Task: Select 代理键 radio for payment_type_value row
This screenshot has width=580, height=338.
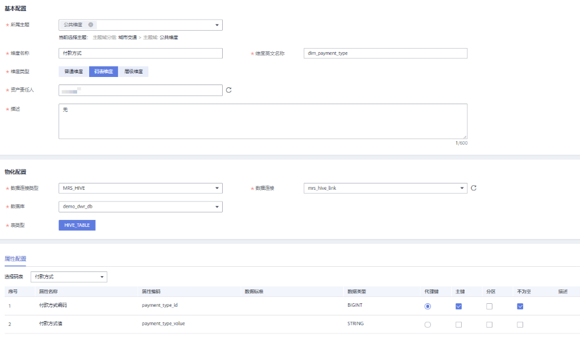Action: 428,325
